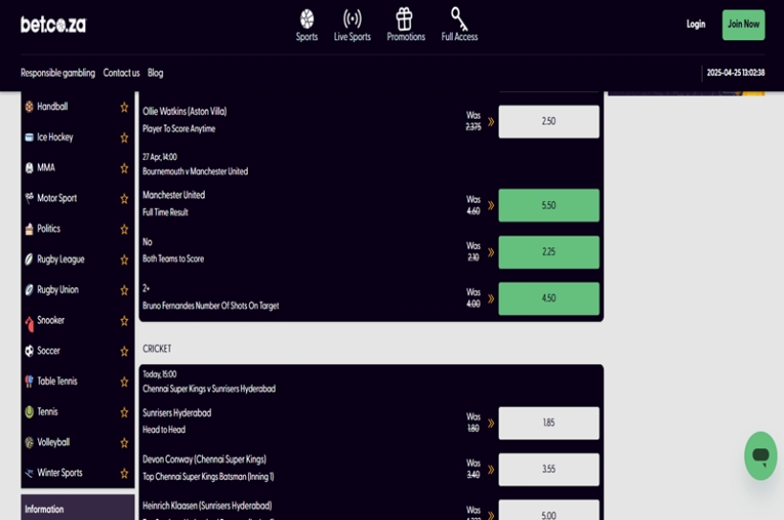Select Both Teams to Score No 2.25
784x520 pixels.
coord(549,252)
